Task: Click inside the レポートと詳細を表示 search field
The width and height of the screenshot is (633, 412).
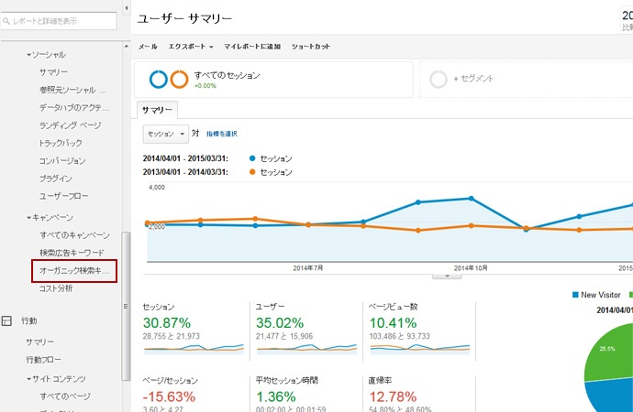Action: [62, 17]
